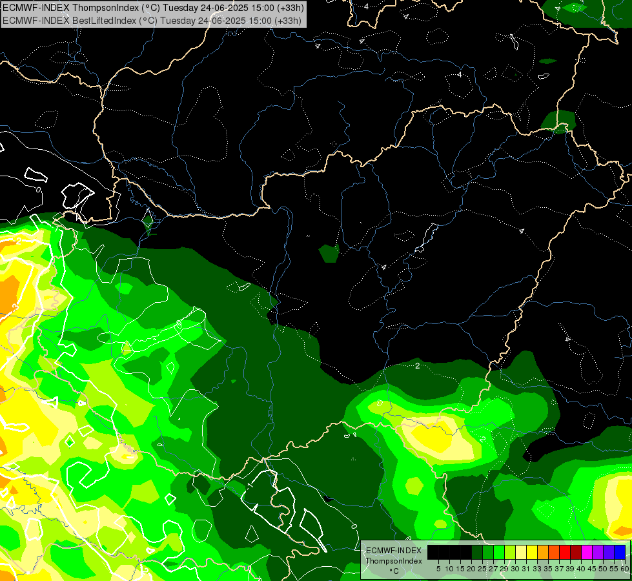
Task: Click the legend scale value 27
Action: [x=493, y=569]
